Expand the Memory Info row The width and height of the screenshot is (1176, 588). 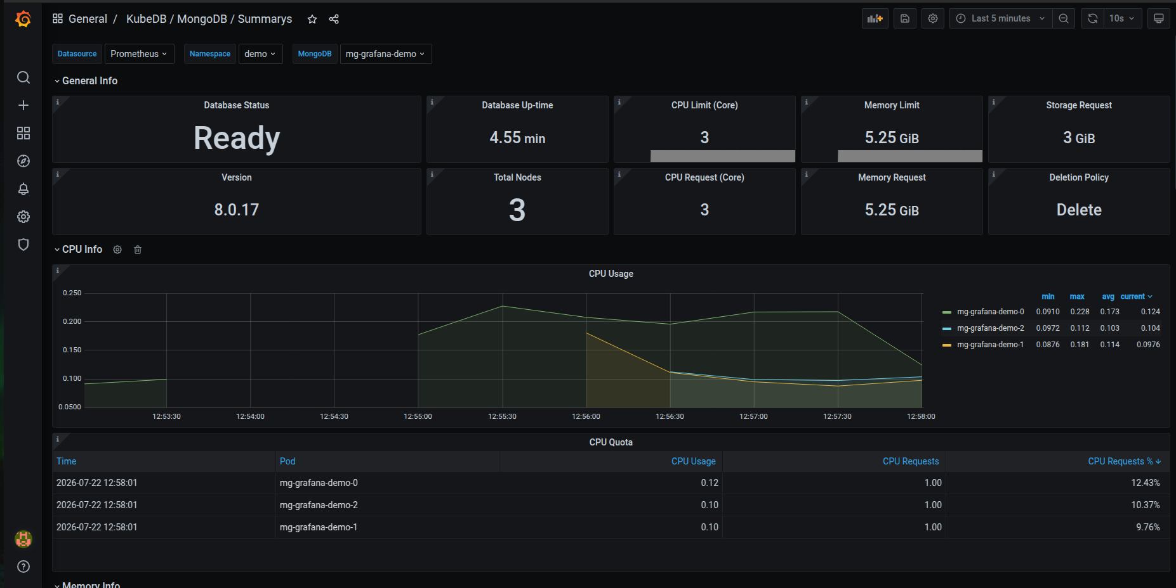point(87,584)
